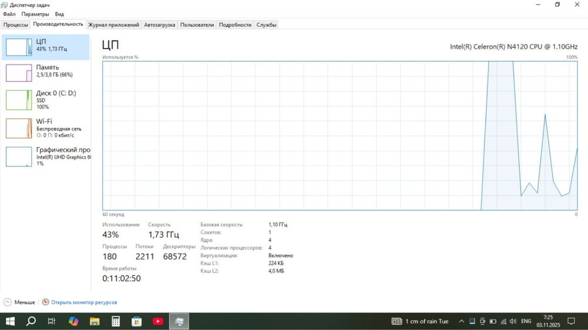Open the 1 cm of rain weather widget
The height and width of the screenshot is (330, 588).
pos(420,321)
